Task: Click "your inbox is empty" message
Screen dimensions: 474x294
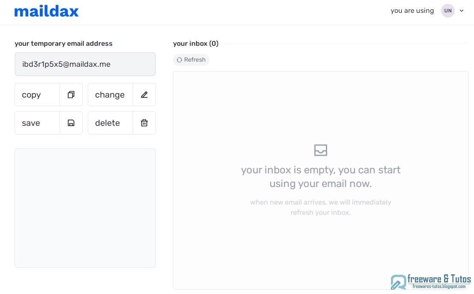Action: [x=321, y=177]
